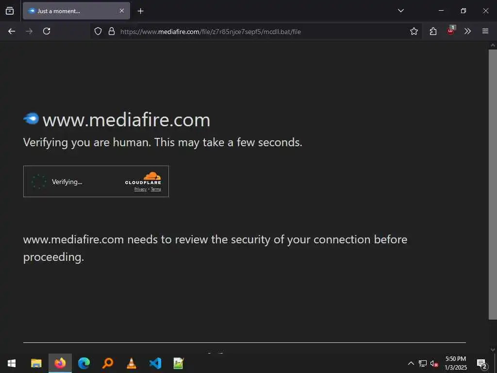Open the tracking protection shield icon
Image resolution: width=497 pixels, height=373 pixels.
point(98,31)
